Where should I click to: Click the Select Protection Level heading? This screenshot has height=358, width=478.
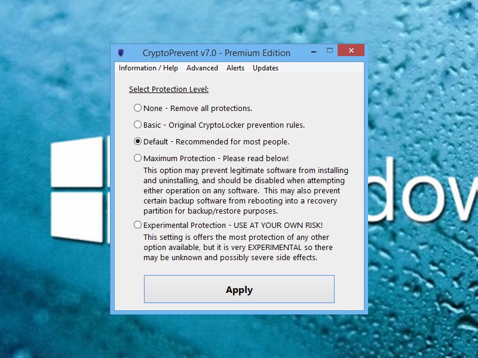(168, 89)
